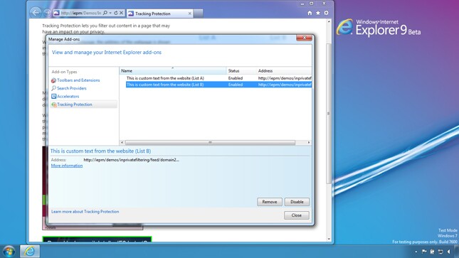Click the browser forward arrow

(47, 13)
